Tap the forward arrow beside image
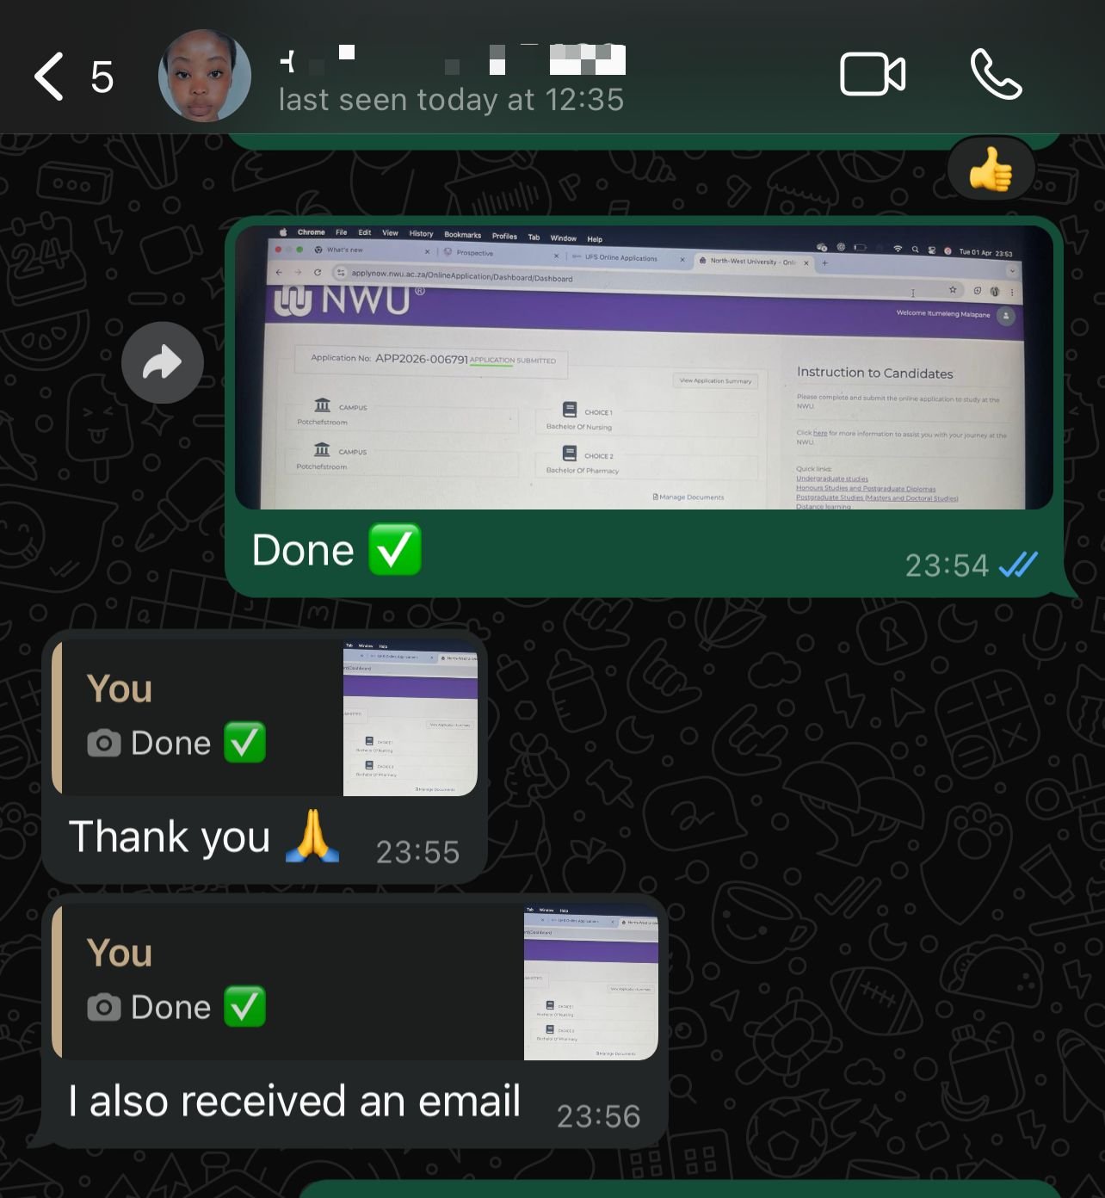Screen dimensions: 1105x1198 pyautogui.click(x=163, y=362)
